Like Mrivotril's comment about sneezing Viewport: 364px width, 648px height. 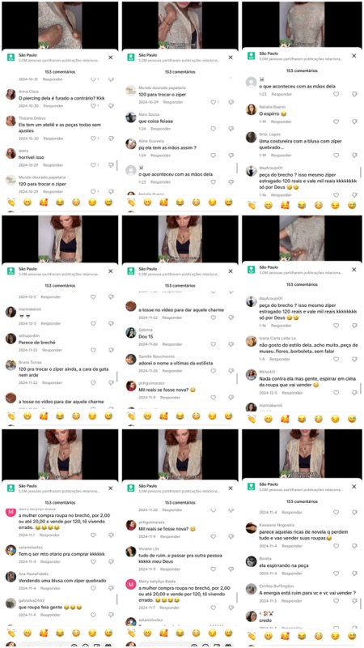[x=336, y=393]
